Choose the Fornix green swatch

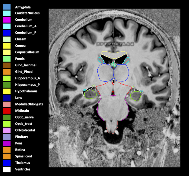pyautogui.click(x=7, y=59)
